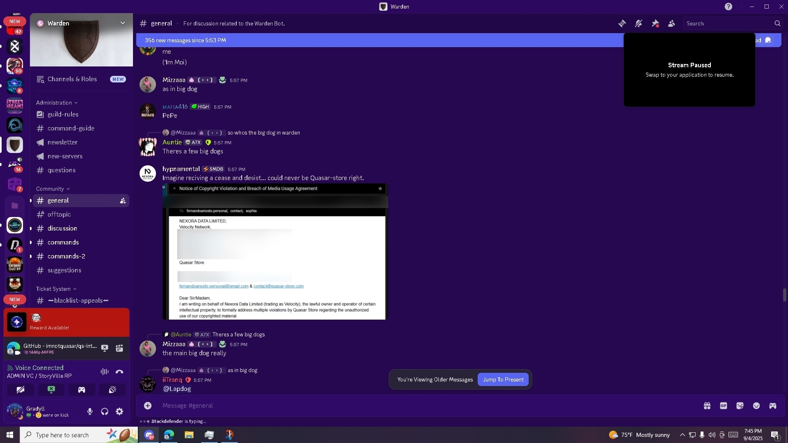Click the @Lapdog mention
The width and height of the screenshot is (788, 443).
coord(177,388)
